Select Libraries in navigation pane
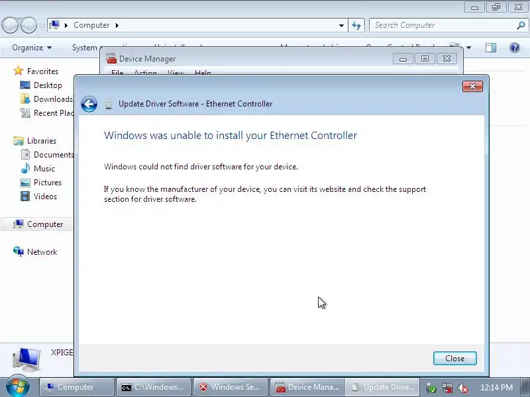The image size is (530, 397). (x=42, y=141)
